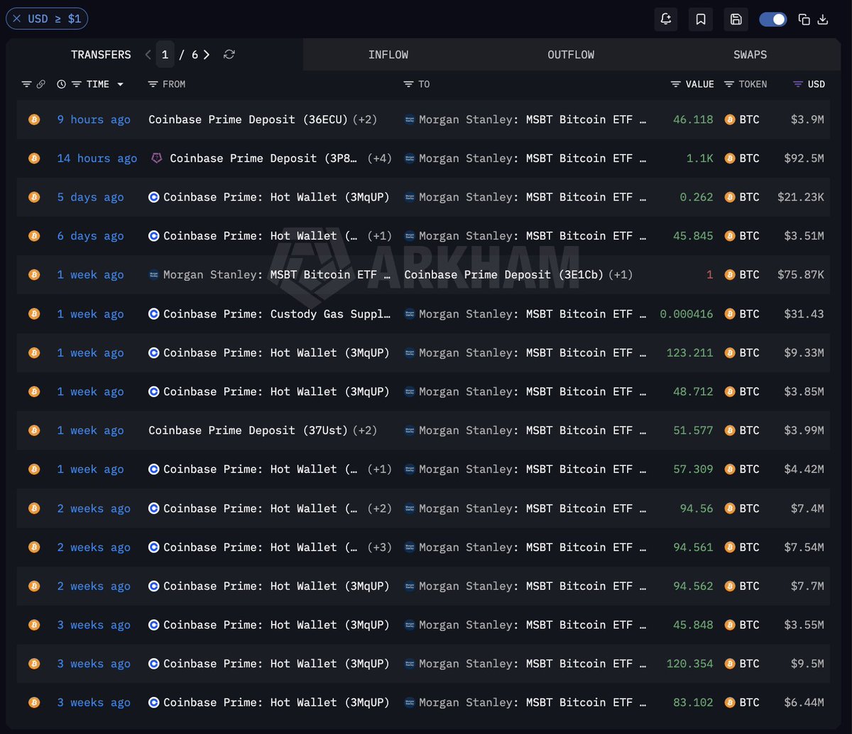Click the download icon
Image resolution: width=852 pixels, height=734 pixels.
click(x=823, y=19)
